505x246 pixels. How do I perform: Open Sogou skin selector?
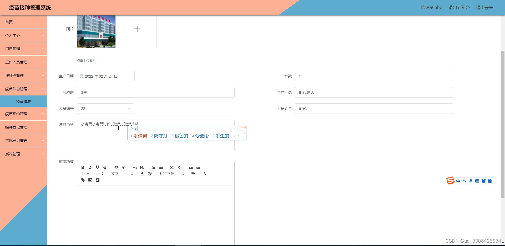coord(483,181)
